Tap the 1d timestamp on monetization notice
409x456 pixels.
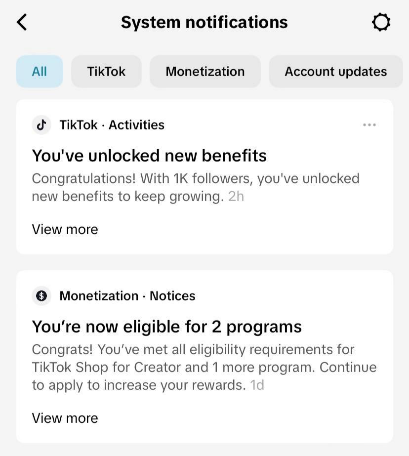pyautogui.click(x=257, y=385)
